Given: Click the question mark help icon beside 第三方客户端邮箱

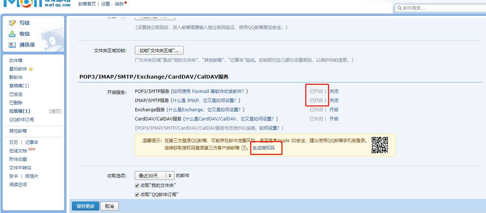Looking at the screenshot, I should [244, 148].
